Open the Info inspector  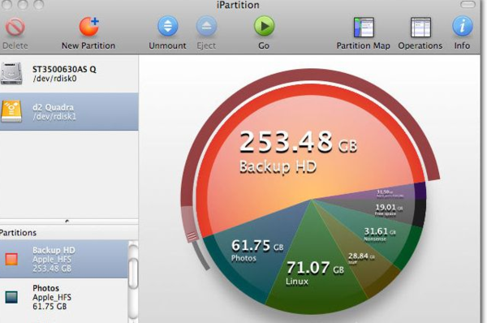(462, 26)
